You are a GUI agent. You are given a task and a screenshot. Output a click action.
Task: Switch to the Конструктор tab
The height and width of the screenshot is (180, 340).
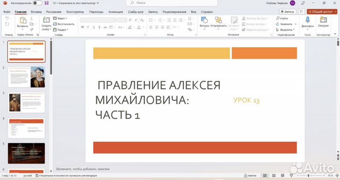pos(75,12)
